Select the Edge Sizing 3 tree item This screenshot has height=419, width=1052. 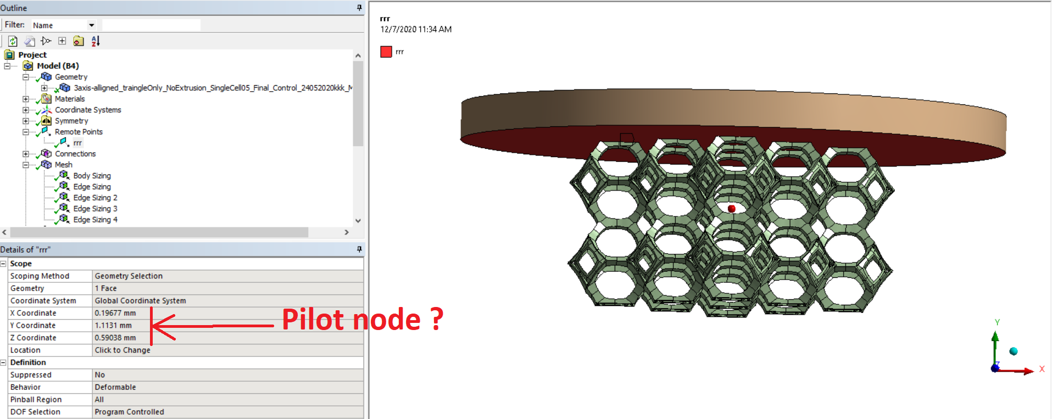[x=95, y=209]
